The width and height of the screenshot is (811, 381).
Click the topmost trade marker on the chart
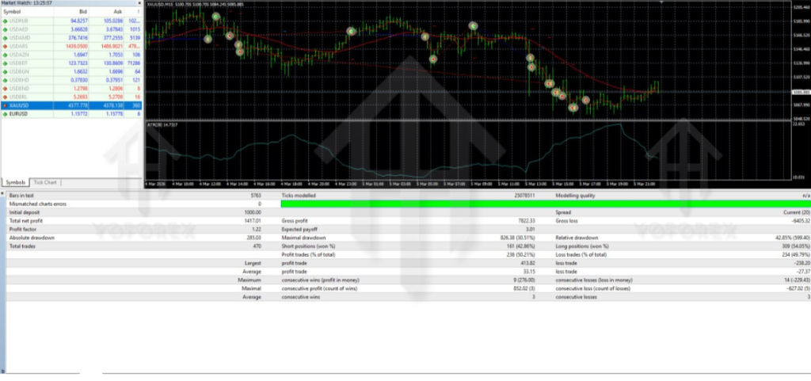pos(215,16)
